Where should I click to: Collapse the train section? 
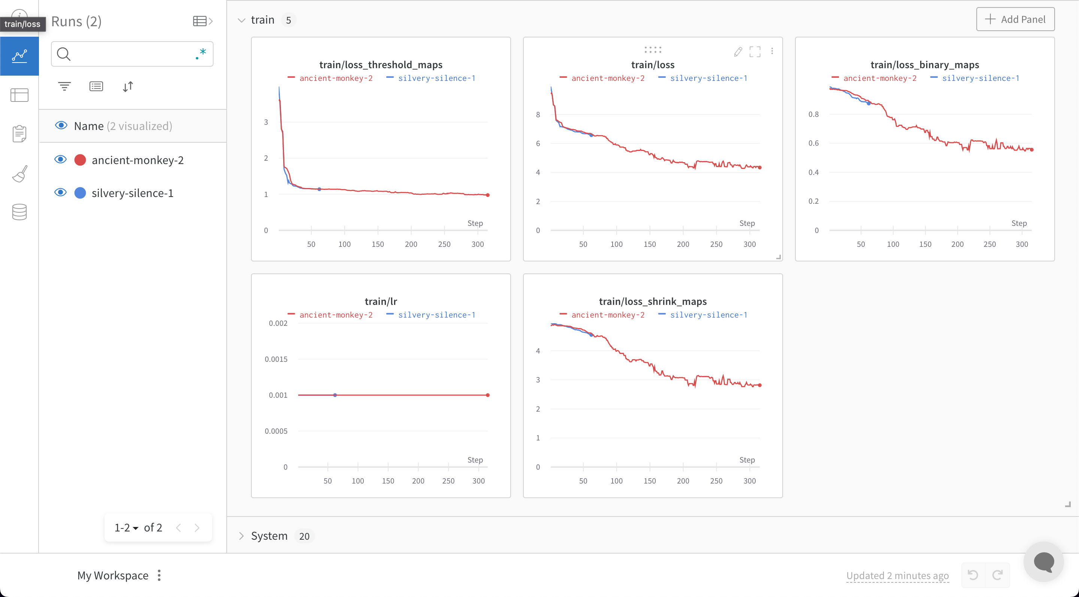coord(241,19)
